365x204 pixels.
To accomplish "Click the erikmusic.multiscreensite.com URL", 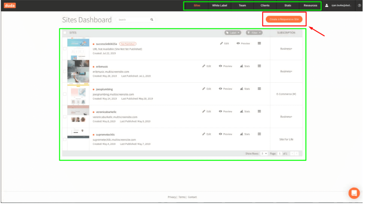I will click(x=112, y=72).
